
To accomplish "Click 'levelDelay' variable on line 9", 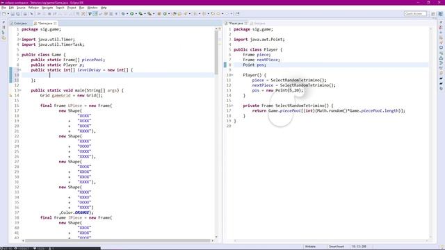I will pyautogui.click(x=89, y=70).
